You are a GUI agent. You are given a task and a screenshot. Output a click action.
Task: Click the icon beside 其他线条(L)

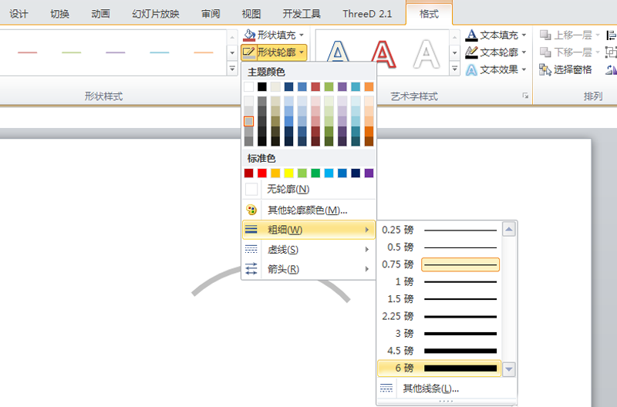click(386, 388)
